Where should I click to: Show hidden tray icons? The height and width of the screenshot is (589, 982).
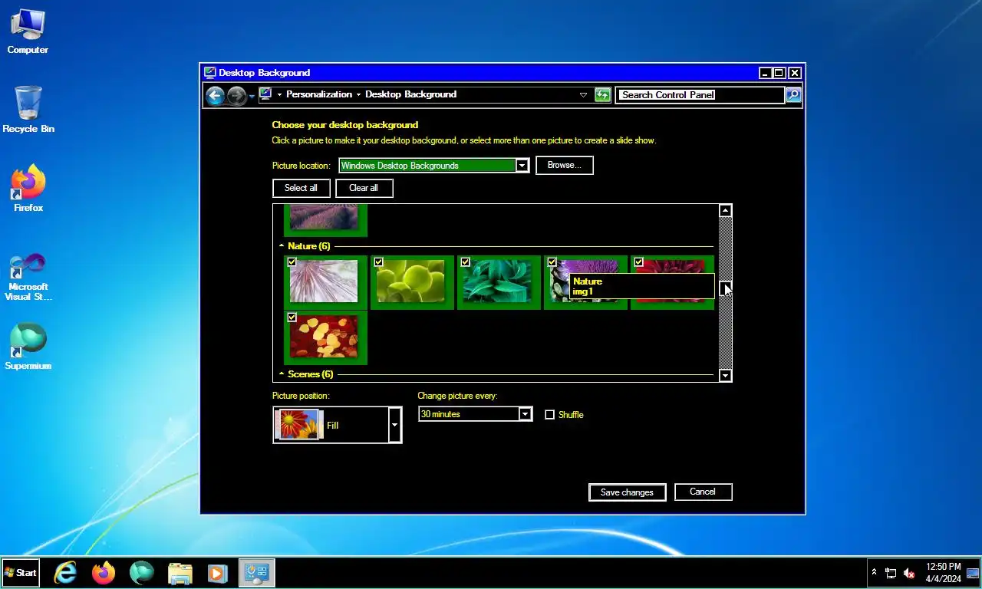(x=874, y=572)
